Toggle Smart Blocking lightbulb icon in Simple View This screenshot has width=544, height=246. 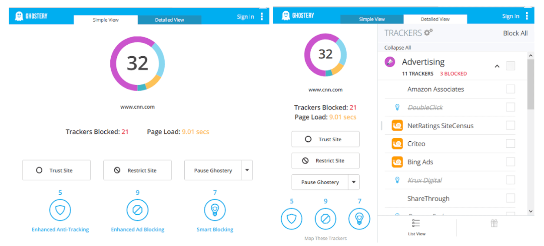tap(215, 210)
